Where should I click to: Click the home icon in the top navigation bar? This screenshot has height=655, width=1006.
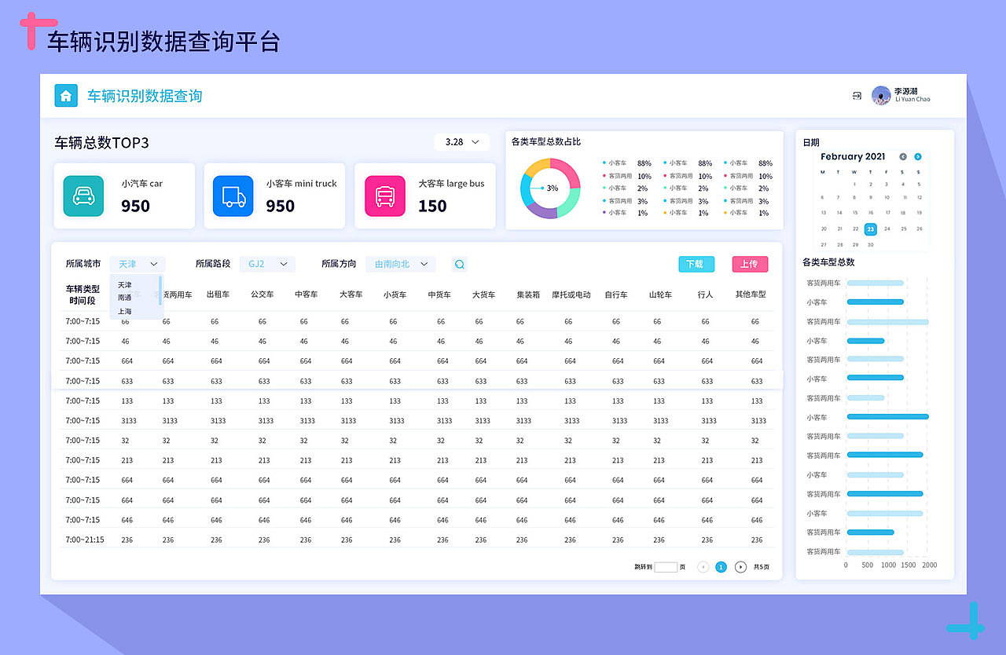pos(66,95)
